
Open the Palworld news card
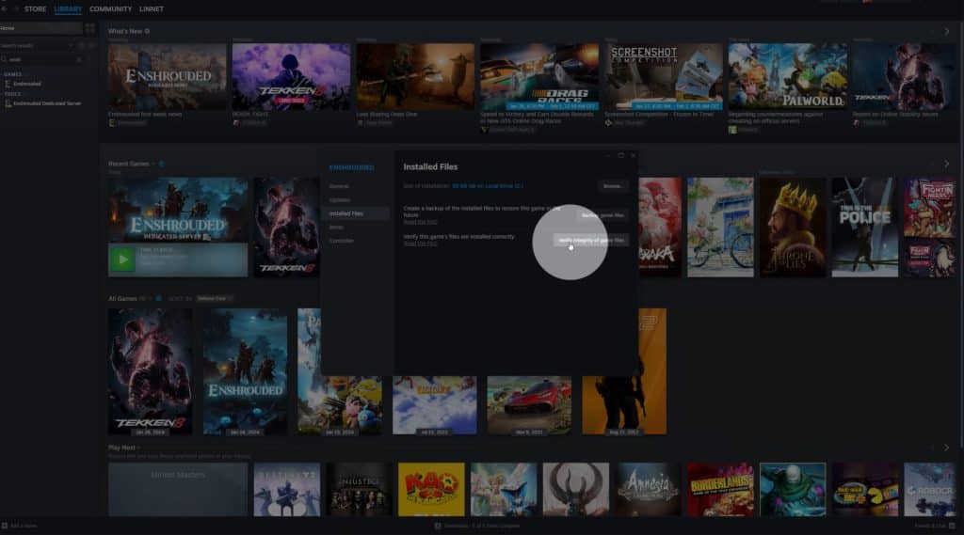[788, 77]
